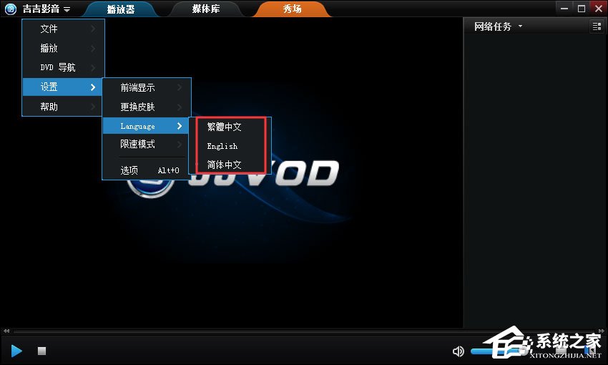Open the 帮助 menu entry
608x365 pixels.
pyautogui.click(x=63, y=107)
